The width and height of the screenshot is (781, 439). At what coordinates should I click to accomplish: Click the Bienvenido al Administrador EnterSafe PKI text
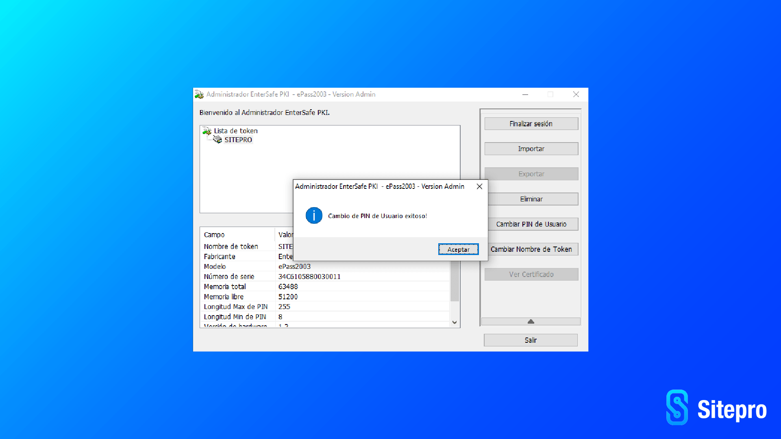click(x=264, y=112)
